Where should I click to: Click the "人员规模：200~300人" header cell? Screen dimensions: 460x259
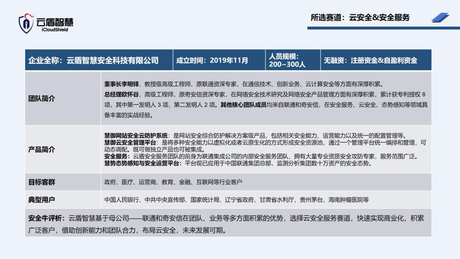(x=293, y=60)
